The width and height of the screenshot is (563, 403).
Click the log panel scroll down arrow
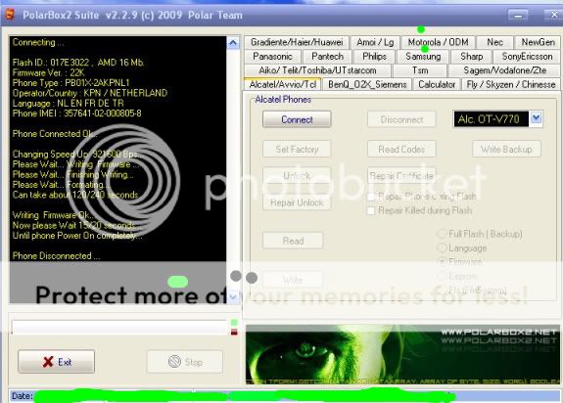[x=233, y=297]
